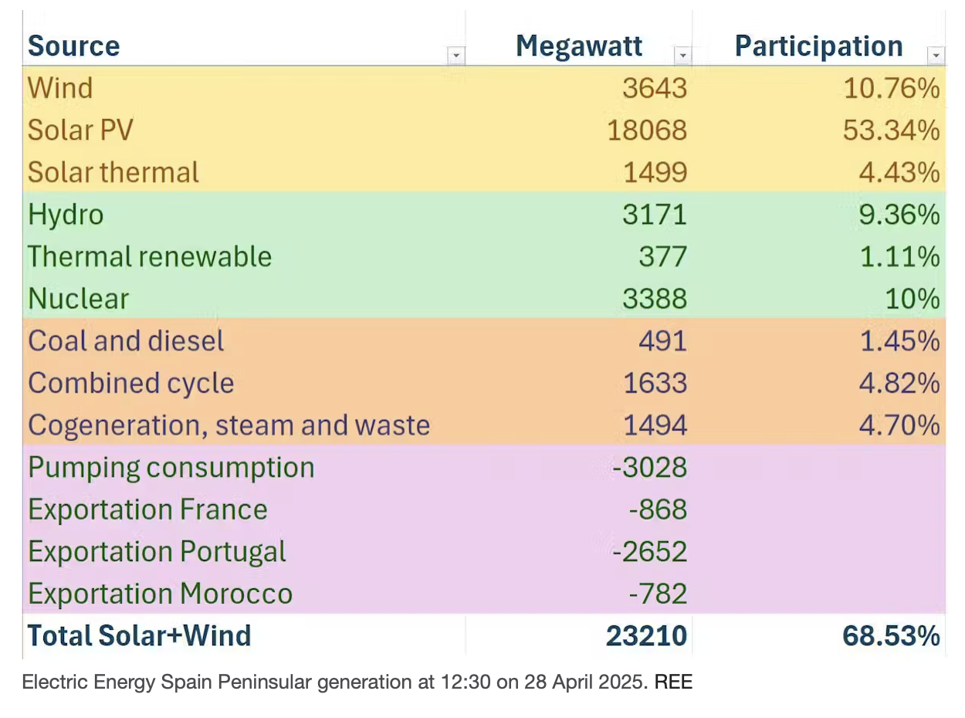
Task: Open the Source column filter dropdown
Action: [456, 56]
